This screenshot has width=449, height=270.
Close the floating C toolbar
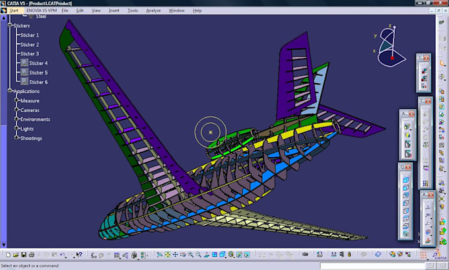[428, 101]
